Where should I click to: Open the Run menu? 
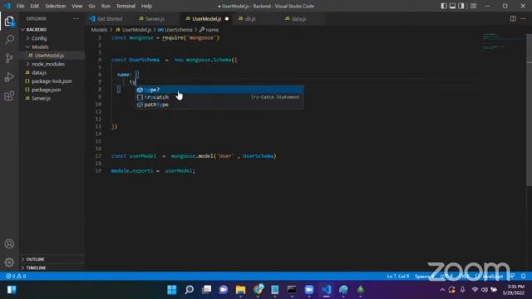point(106,6)
